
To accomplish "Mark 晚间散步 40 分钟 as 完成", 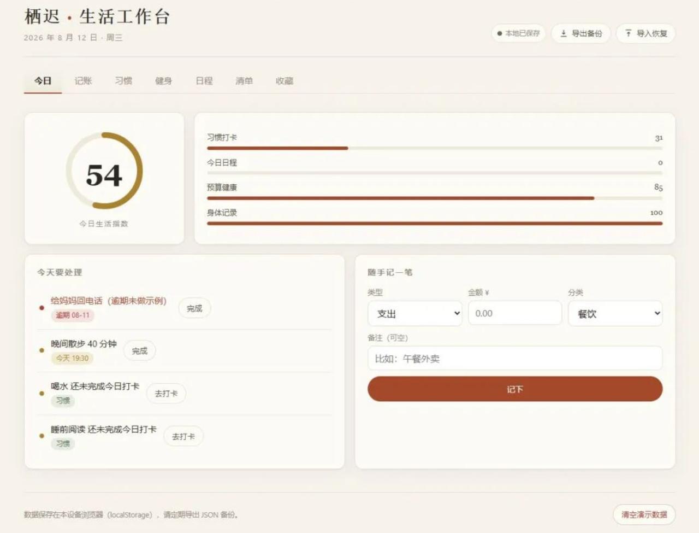I will tap(139, 351).
